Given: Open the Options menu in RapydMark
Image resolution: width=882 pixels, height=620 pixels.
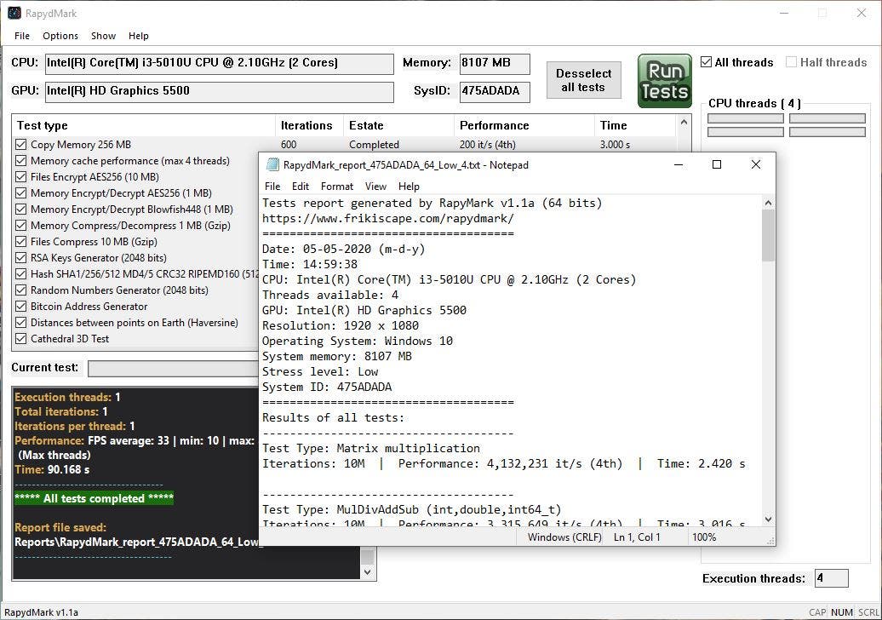Looking at the screenshot, I should pos(60,36).
